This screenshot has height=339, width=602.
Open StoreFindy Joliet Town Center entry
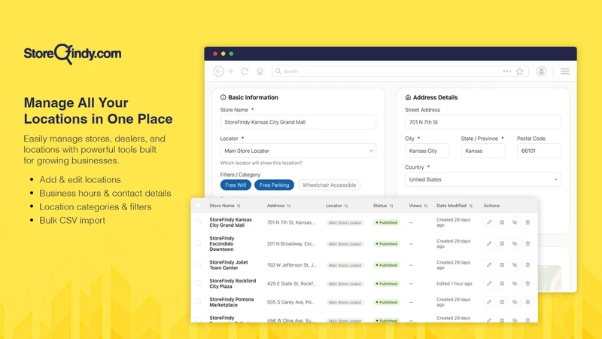(x=229, y=265)
